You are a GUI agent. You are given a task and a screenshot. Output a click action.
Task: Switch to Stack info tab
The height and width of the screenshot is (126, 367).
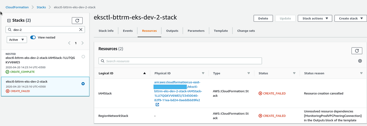click(106, 31)
